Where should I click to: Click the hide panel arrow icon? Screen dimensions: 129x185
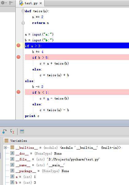tap(11, 2)
